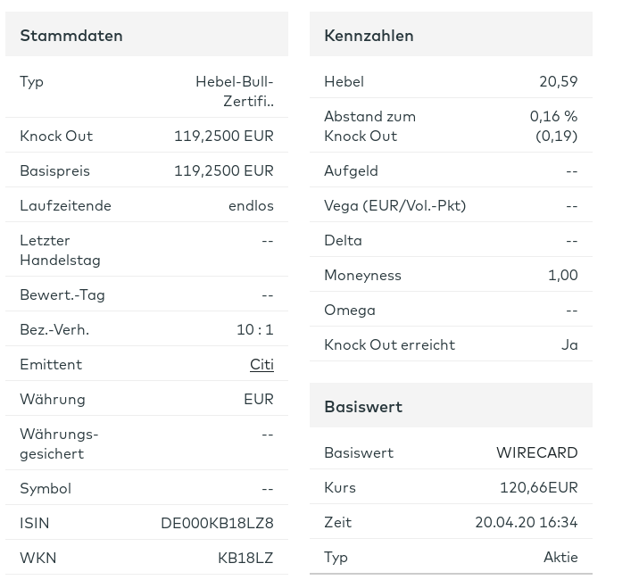Click the Abstand zum Knock Out percentage
639x580 pixels.
553,117
